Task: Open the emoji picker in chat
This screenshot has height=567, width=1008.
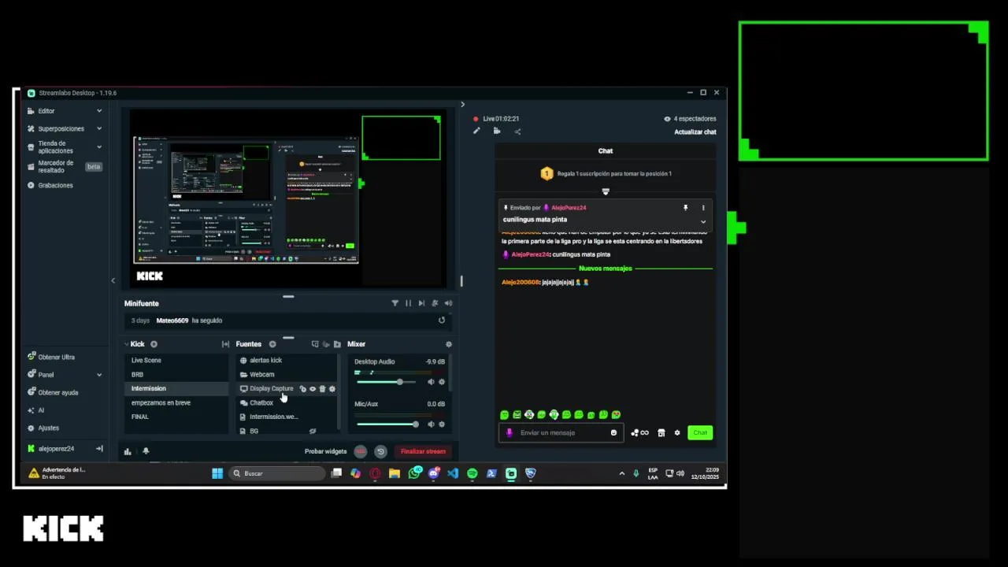Action: point(614,432)
